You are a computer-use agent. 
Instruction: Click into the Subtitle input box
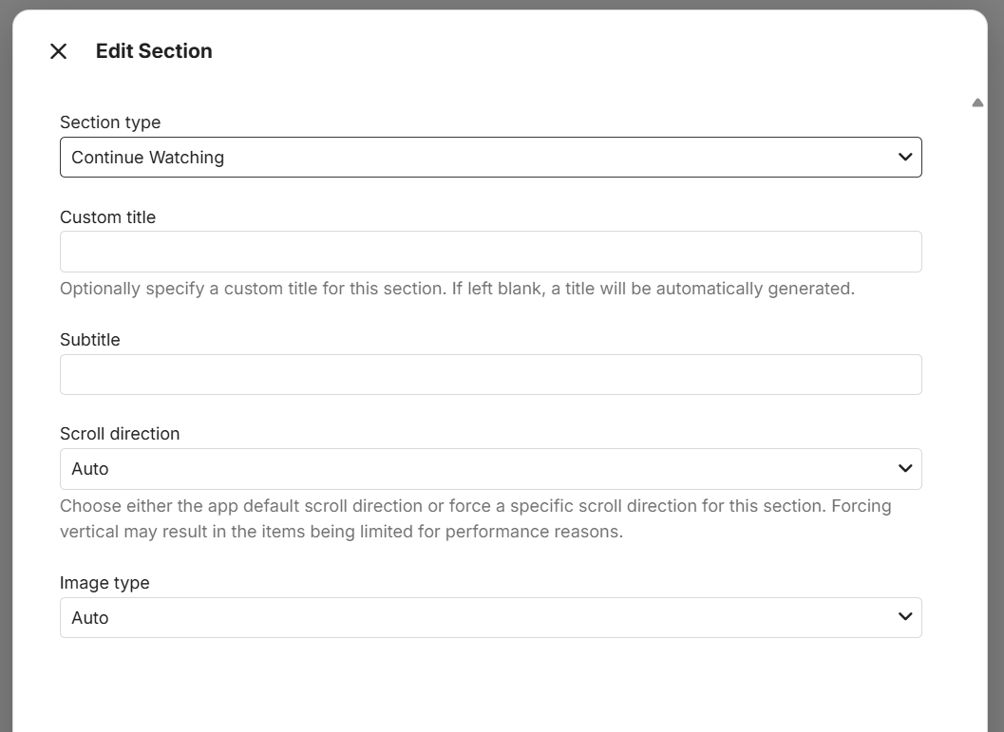coord(490,375)
